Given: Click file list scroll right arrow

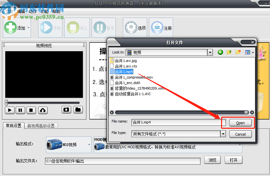Looking at the screenshot, I should 252,112.
